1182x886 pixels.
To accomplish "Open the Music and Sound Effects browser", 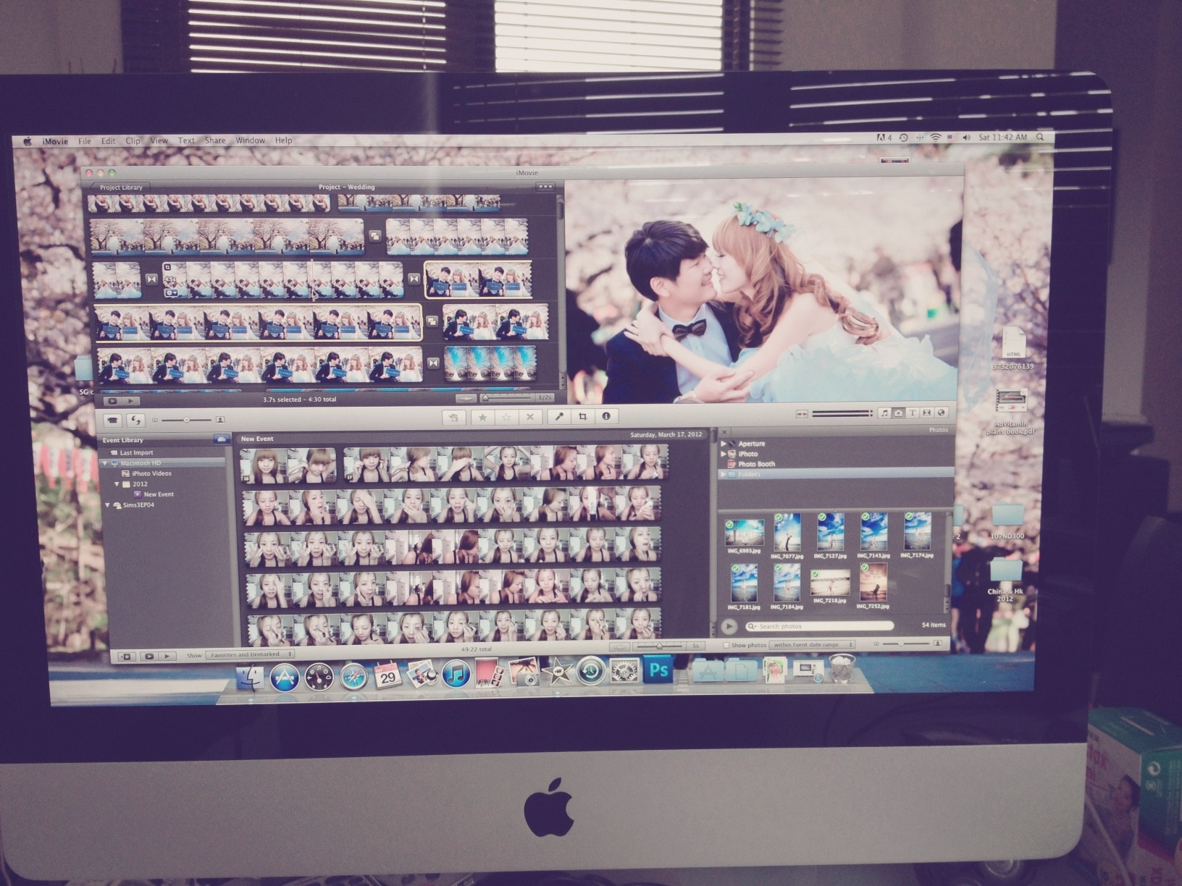I will [x=884, y=413].
